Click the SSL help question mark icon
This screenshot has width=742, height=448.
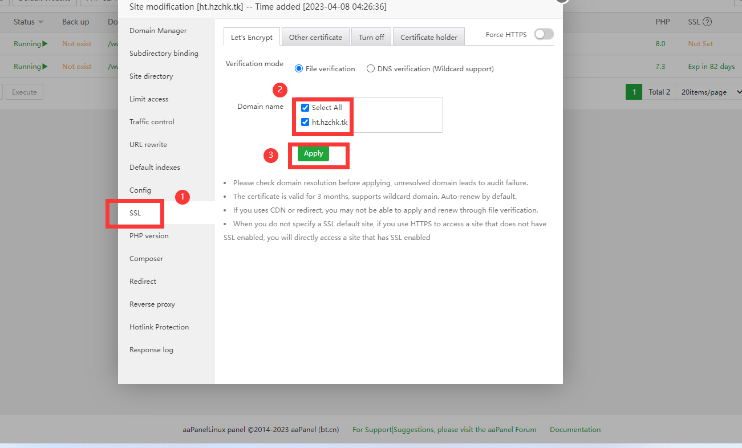coord(707,22)
